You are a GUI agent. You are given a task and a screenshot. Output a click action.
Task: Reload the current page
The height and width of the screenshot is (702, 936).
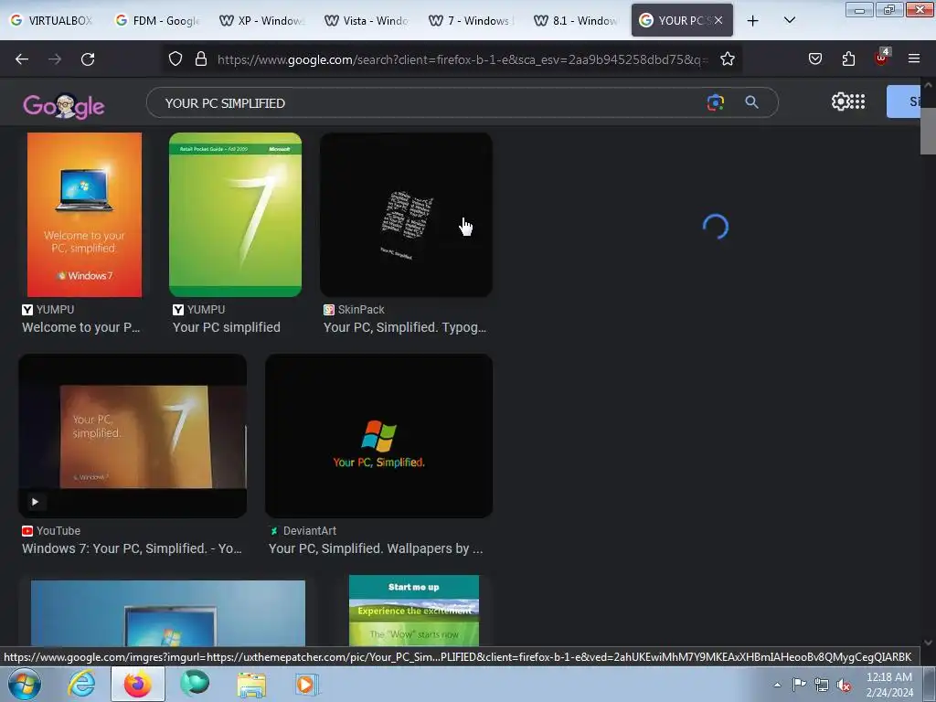coord(88,59)
